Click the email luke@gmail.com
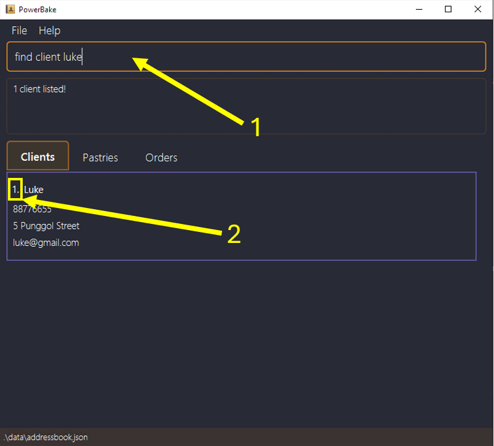 click(x=46, y=242)
